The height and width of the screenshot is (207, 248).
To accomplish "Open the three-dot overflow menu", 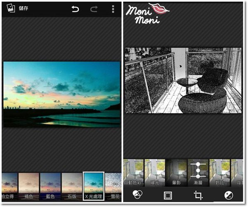I will pyautogui.click(x=113, y=9).
